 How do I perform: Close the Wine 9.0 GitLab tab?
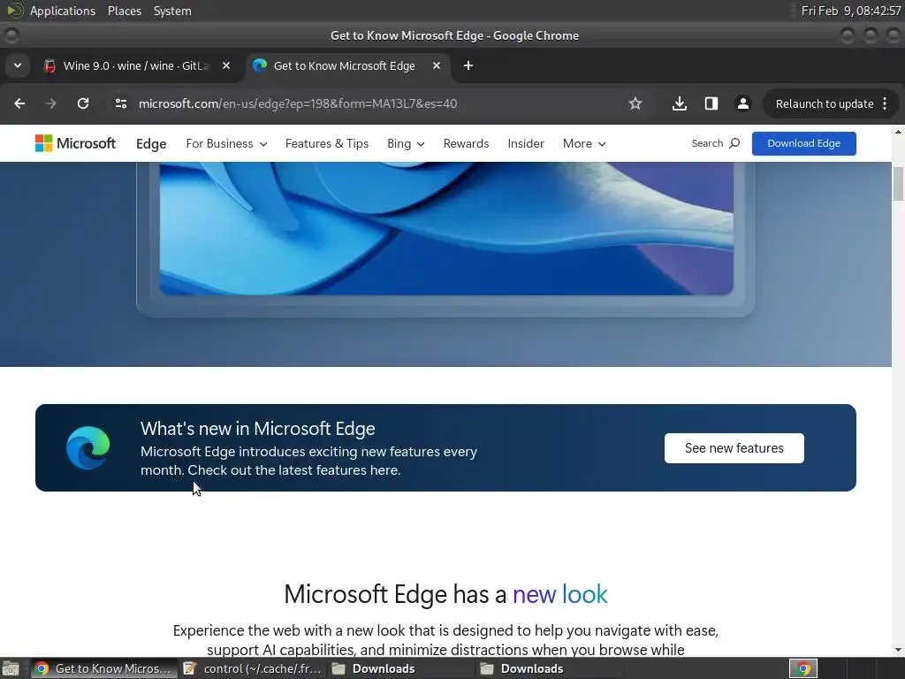point(226,65)
